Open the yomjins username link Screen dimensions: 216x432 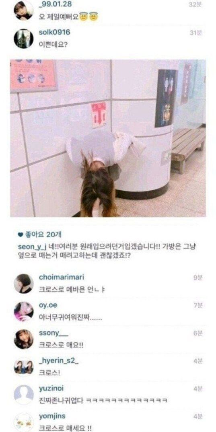(52, 417)
